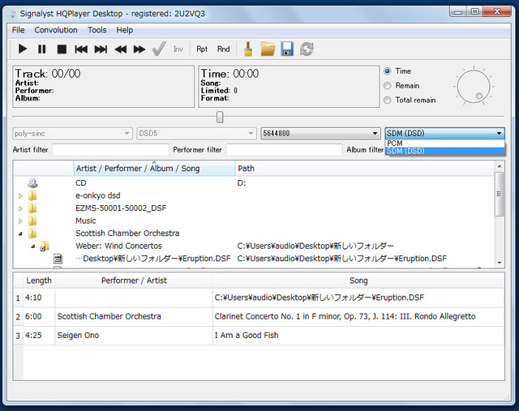The height and width of the screenshot is (411, 519).
Task: Click the track position slider handle
Action: pyautogui.click(x=220, y=117)
